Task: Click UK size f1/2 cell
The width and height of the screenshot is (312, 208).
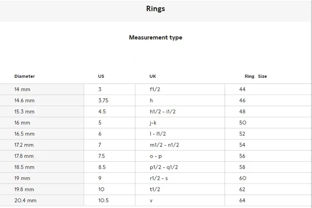Action: [155, 89]
